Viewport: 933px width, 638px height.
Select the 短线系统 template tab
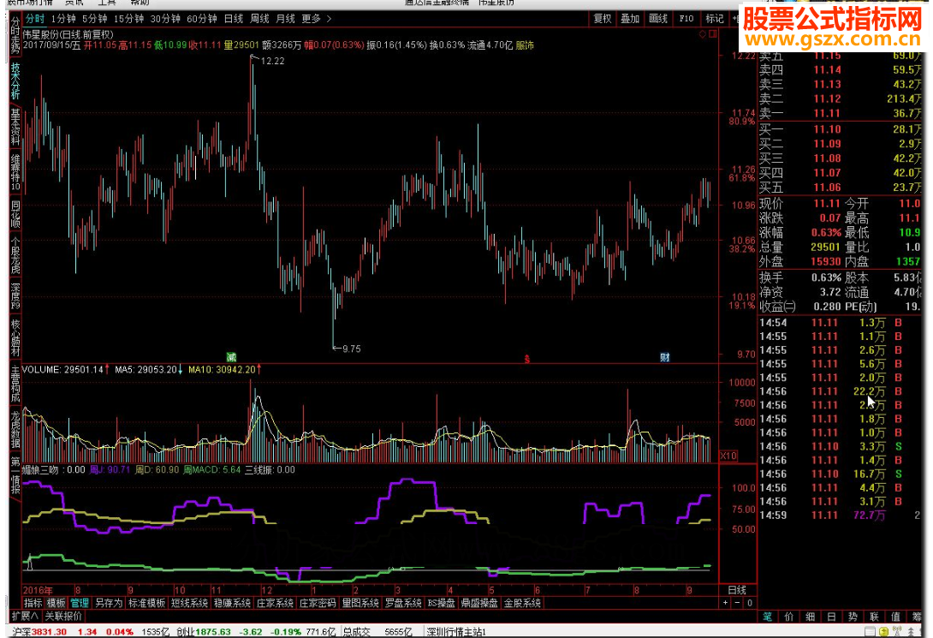(189, 603)
